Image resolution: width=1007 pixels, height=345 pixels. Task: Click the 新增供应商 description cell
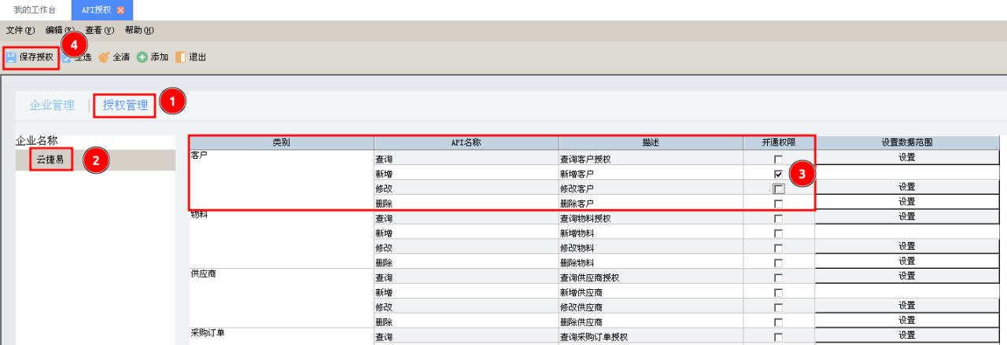(651, 292)
